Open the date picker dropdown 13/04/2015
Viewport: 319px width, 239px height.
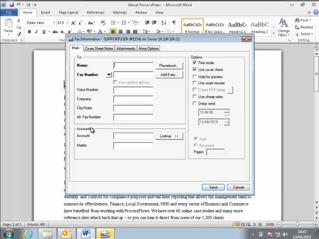click(226, 122)
